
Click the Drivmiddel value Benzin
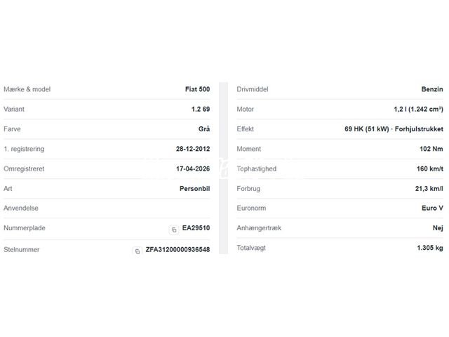(432, 89)
